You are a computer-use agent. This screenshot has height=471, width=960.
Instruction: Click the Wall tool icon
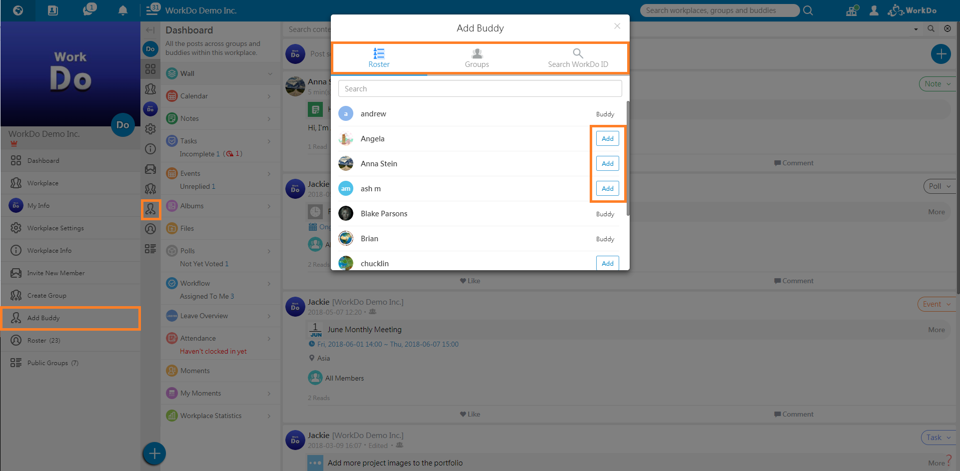pos(171,73)
